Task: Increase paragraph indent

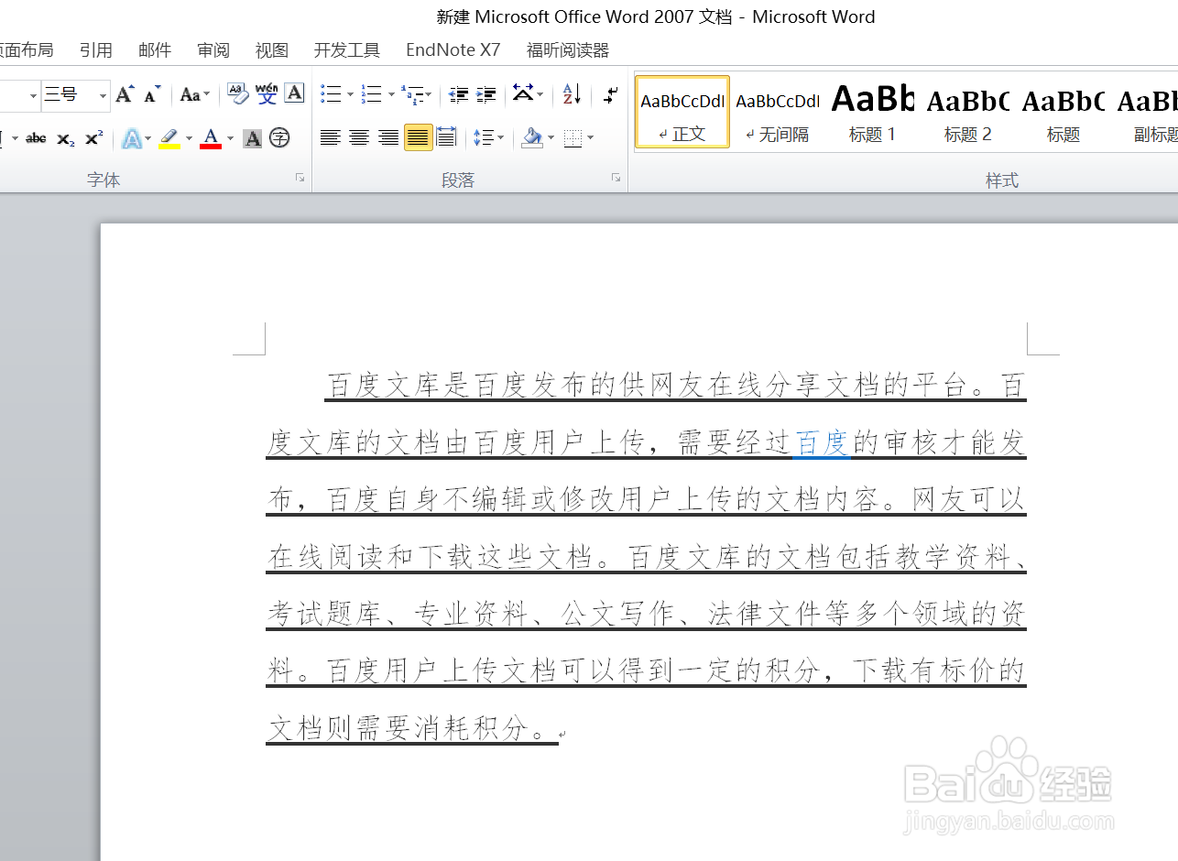Action: click(x=486, y=93)
